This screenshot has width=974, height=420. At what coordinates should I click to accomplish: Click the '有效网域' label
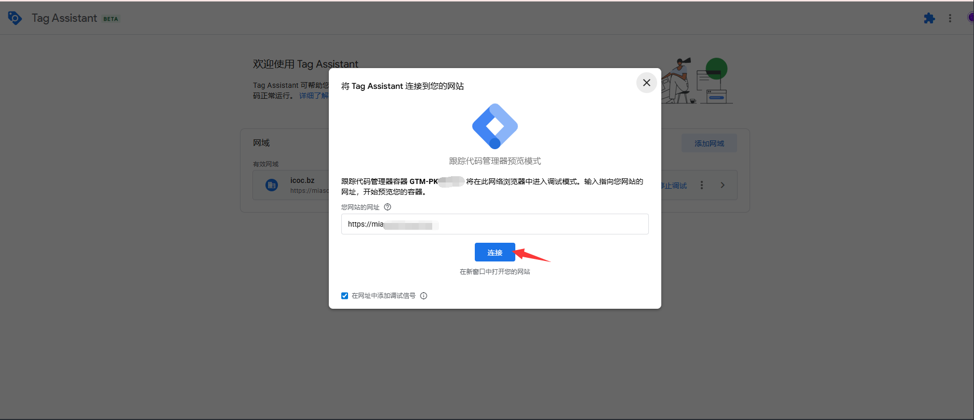266,164
